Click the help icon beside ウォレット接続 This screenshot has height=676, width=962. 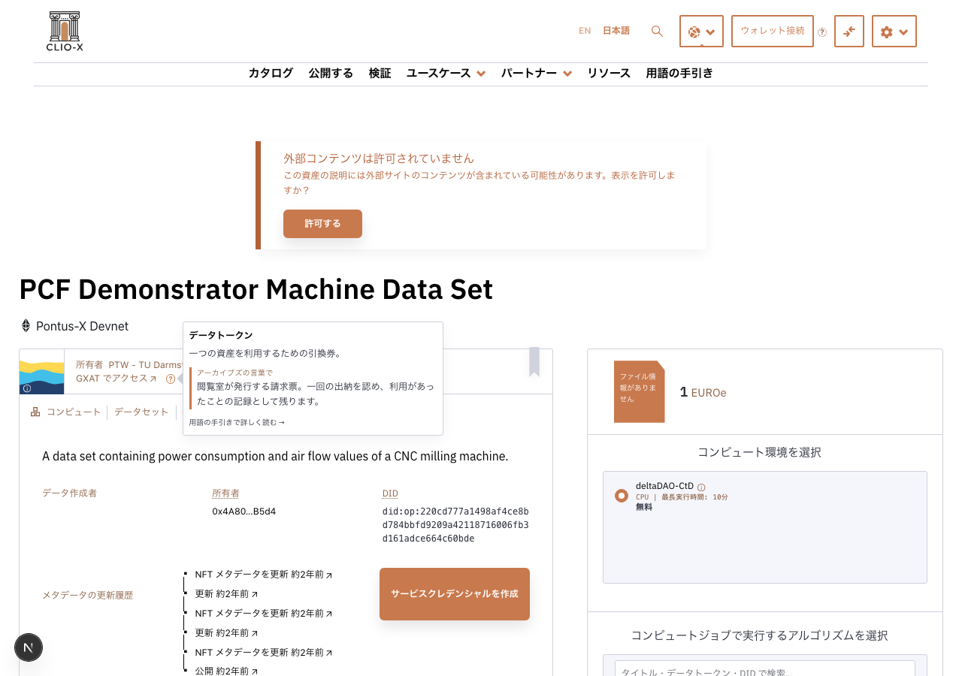822,32
